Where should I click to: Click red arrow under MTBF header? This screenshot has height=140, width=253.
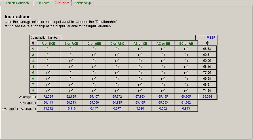(x=207, y=43)
